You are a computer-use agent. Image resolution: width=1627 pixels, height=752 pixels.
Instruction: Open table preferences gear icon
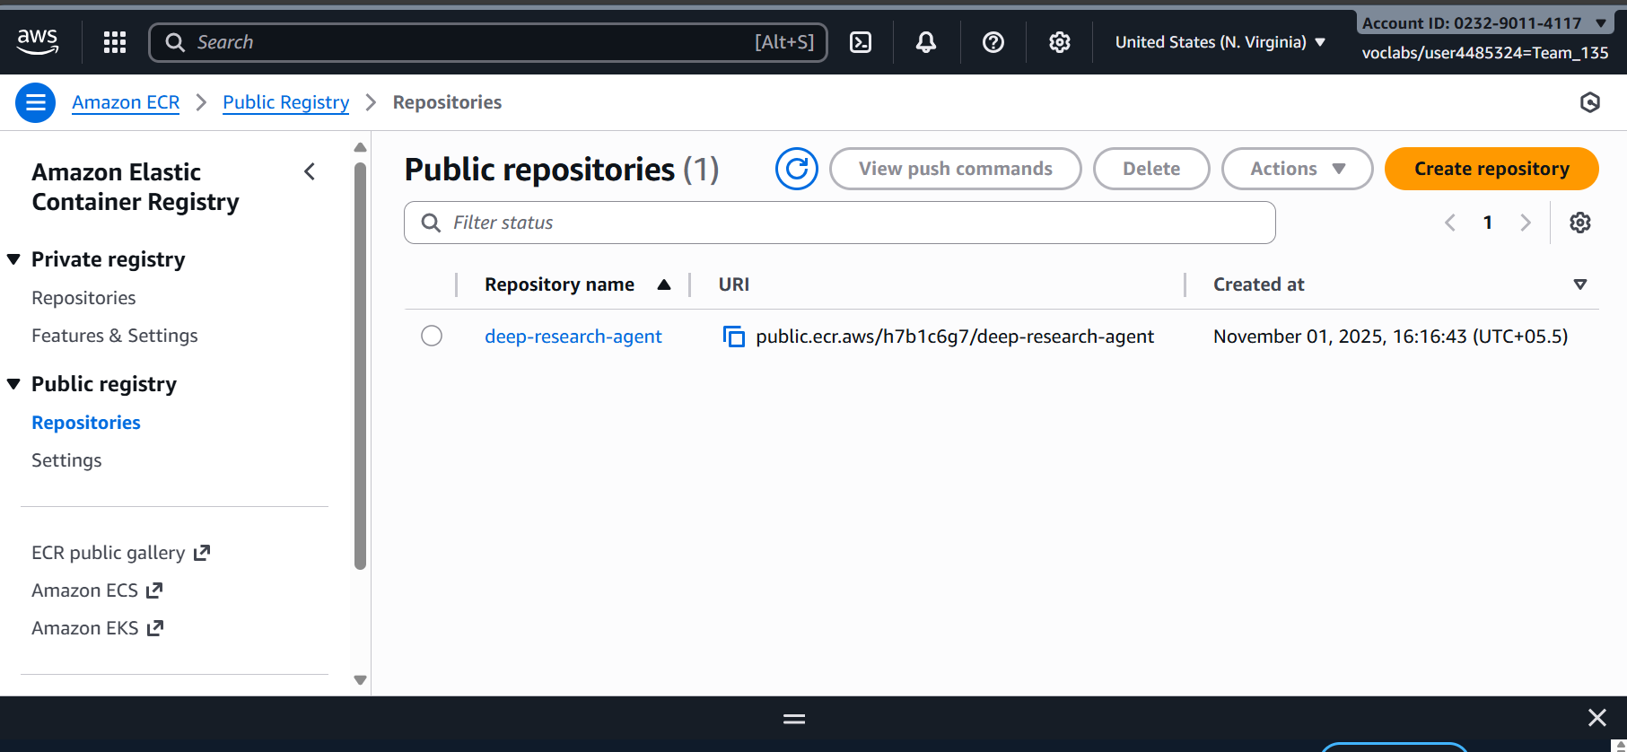click(x=1580, y=223)
